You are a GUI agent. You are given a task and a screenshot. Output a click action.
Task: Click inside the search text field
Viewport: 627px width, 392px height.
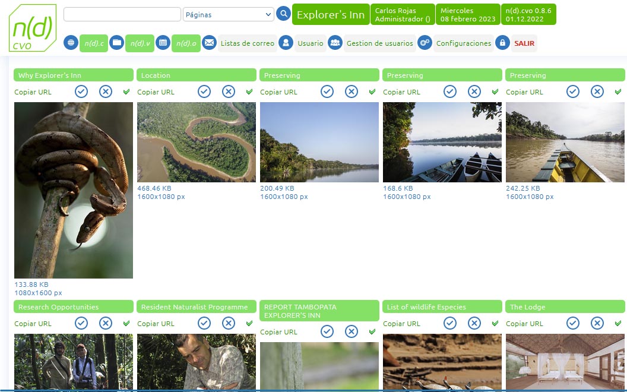pyautogui.click(x=122, y=14)
